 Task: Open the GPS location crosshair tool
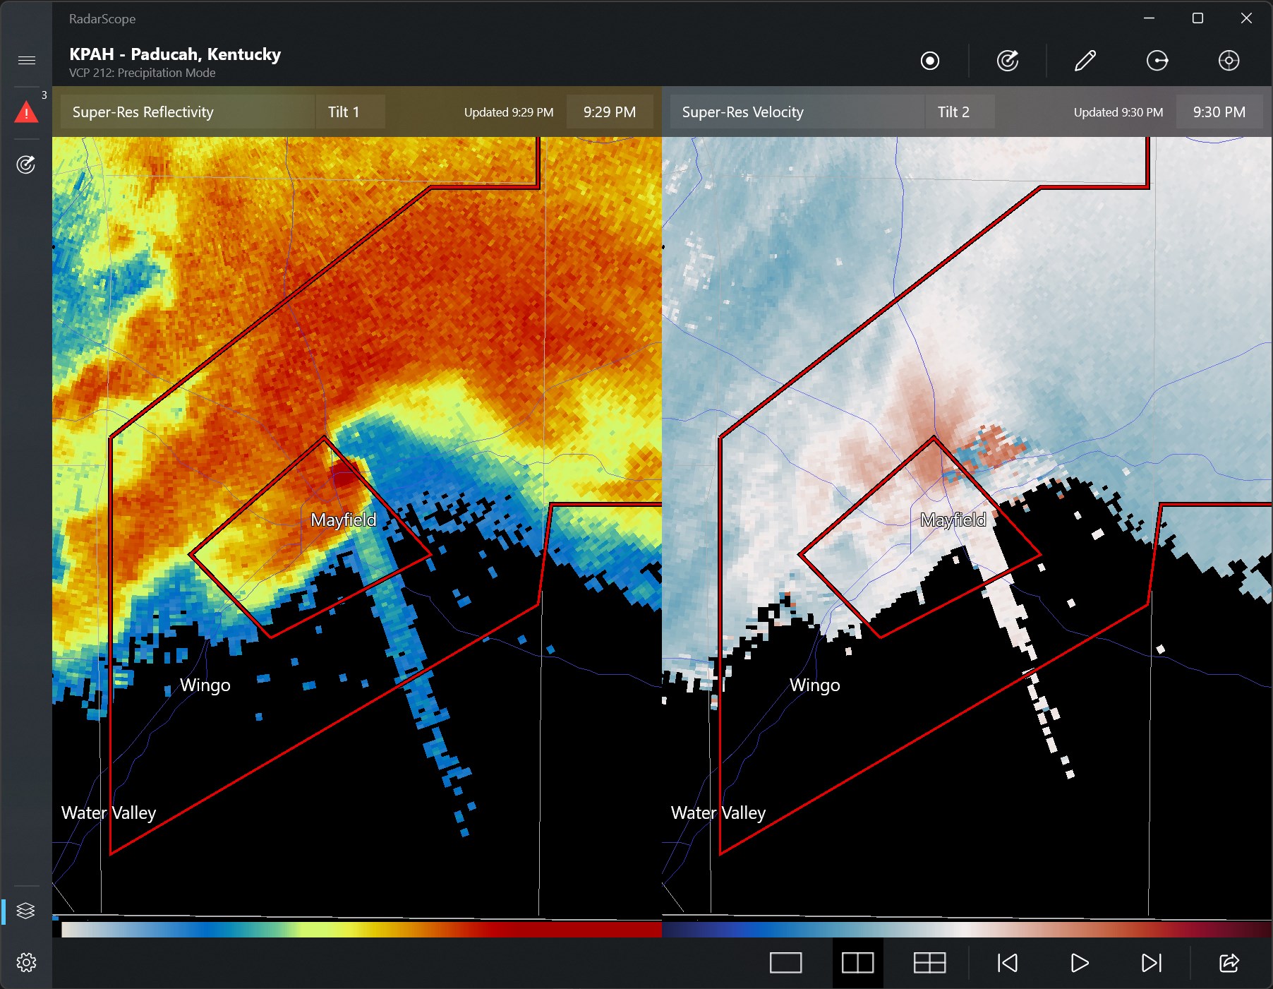click(1229, 61)
